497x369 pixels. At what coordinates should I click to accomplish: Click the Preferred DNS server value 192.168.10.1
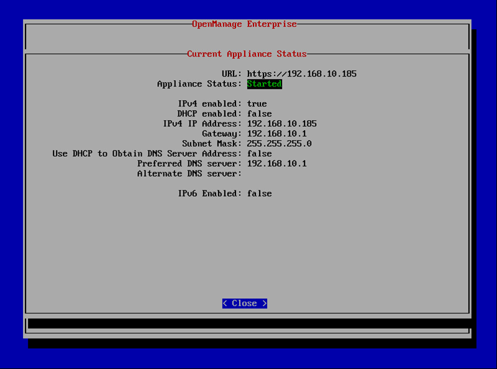(276, 164)
